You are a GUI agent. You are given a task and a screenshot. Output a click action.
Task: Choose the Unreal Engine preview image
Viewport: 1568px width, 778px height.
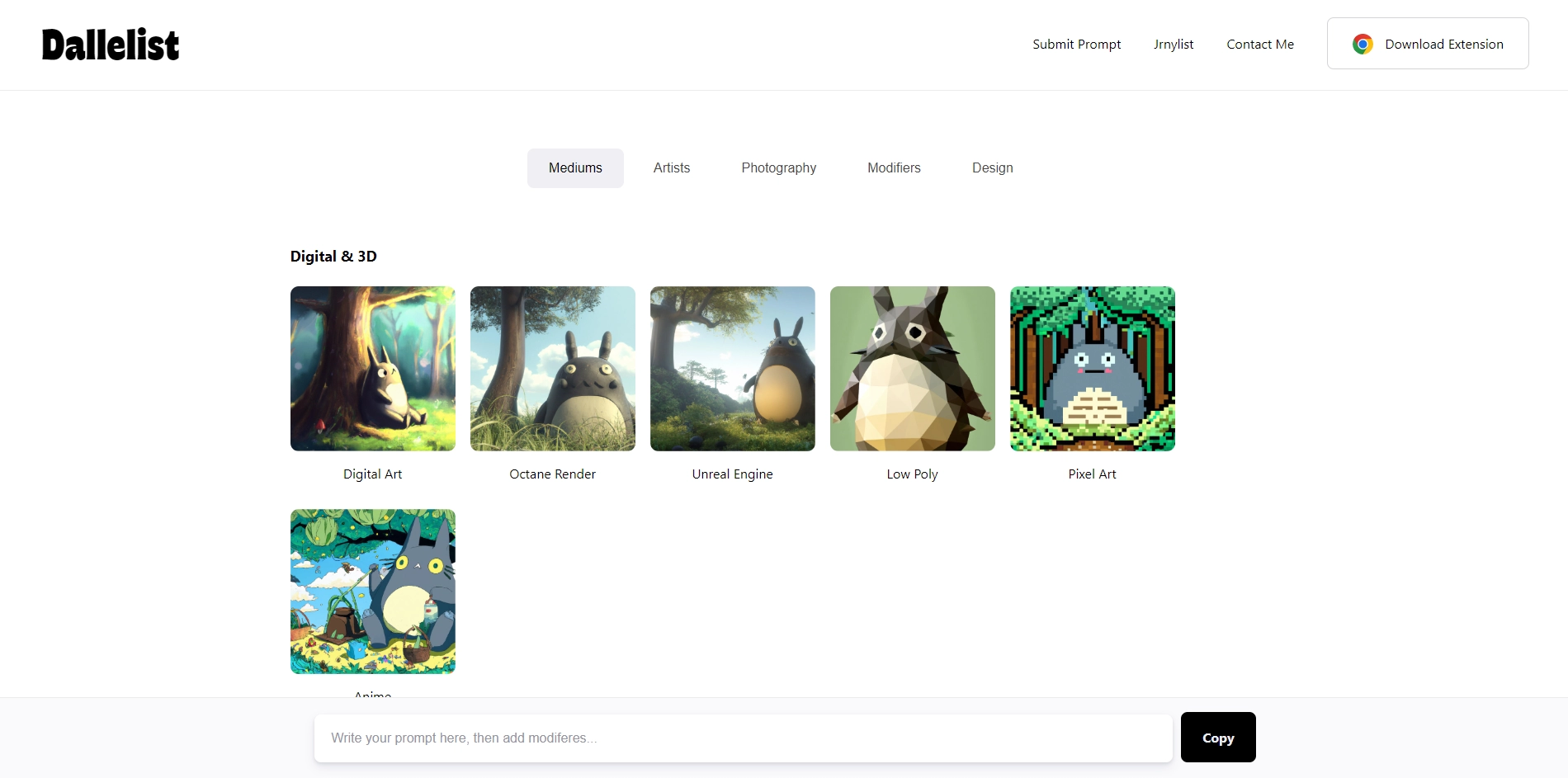click(x=733, y=369)
